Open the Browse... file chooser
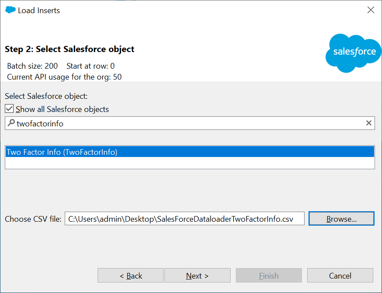The image size is (382, 293). pyautogui.click(x=341, y=219)
